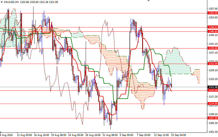Click the OHLC value 1322.86 in header
Image resolution: width=218 pixels, height=137 pixels.
pyautogui.click(x=24, y=2)
